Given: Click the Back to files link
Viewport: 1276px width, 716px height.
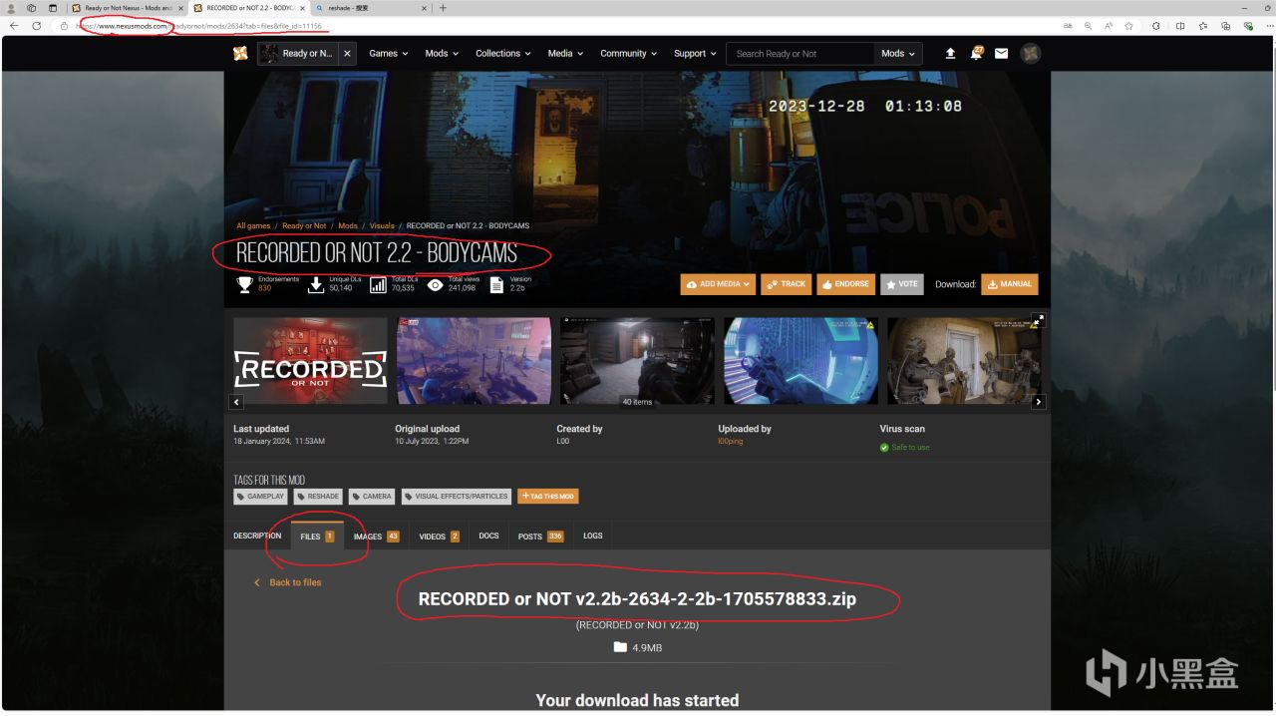Looking at the screenshot, I should tap(288, 582).
